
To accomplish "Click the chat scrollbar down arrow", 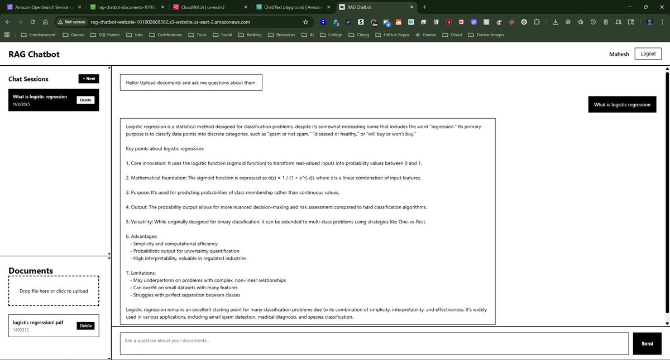I will (667, 323).
